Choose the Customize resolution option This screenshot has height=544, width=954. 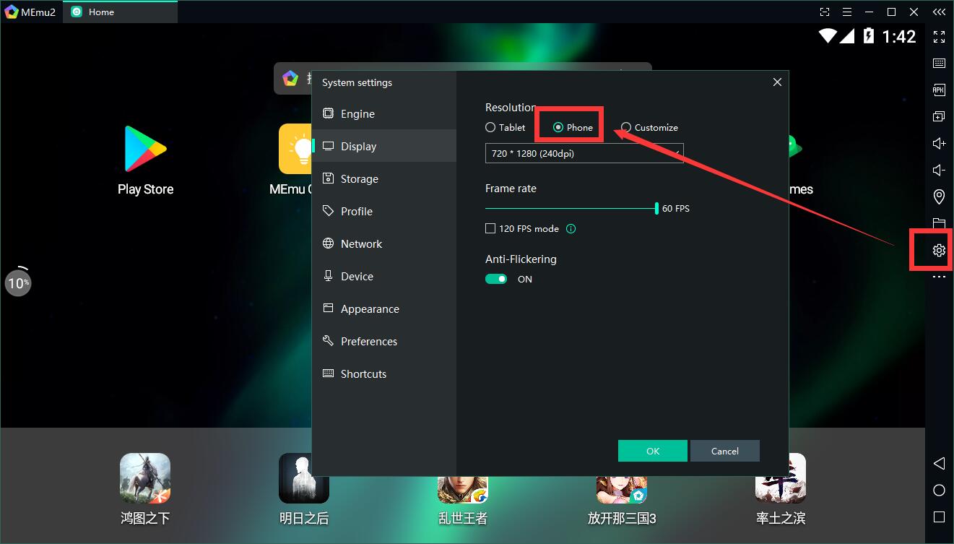(x=626, y=127)
